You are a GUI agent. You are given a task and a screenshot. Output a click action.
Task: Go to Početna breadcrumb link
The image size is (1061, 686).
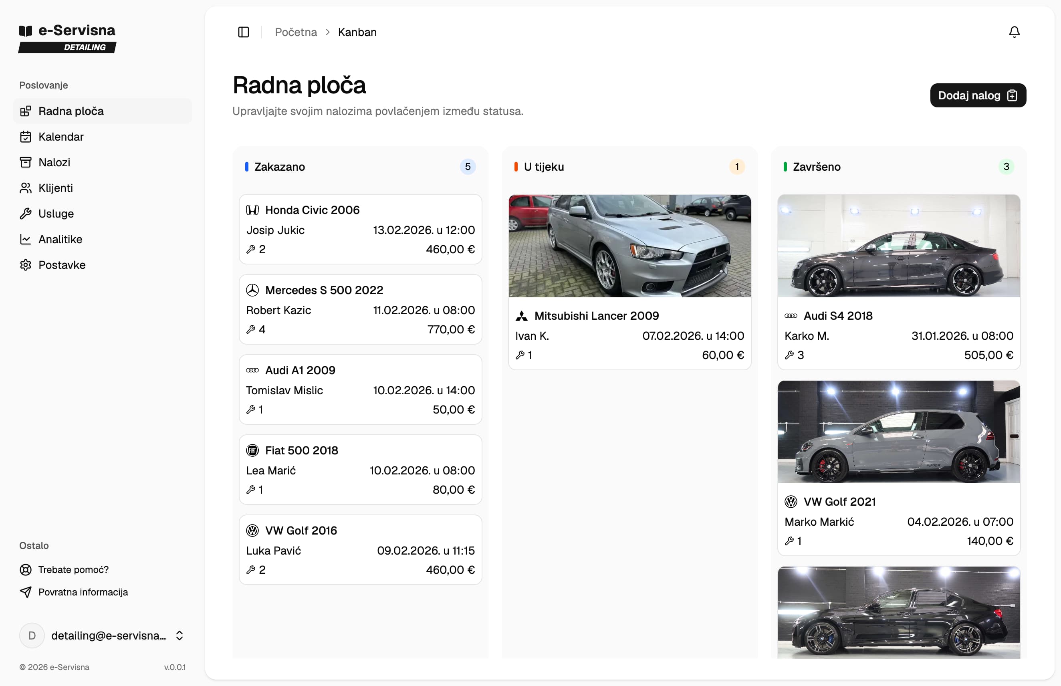[x=296, y=32]
